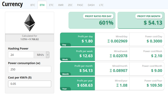Select the Month profit row label
Viewport: 168px width, 95px height.
(65, 74)
